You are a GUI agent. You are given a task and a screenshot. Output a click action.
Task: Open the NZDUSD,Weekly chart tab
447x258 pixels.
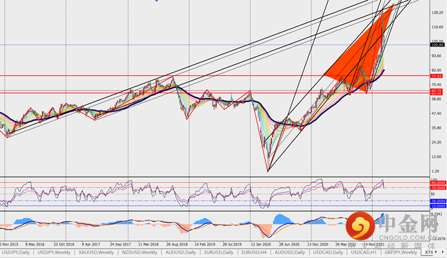click(x=140, y=253)
